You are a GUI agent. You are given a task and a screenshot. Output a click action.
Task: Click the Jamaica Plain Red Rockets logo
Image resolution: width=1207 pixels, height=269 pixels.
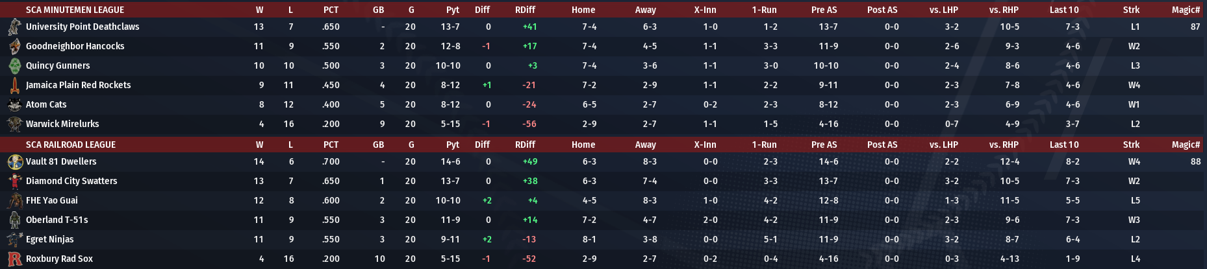point(14,85)
